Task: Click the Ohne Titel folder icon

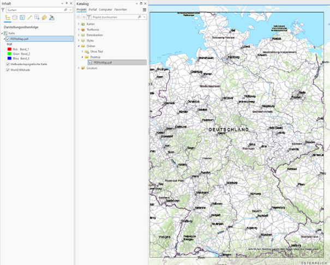Action: [87, 52]
